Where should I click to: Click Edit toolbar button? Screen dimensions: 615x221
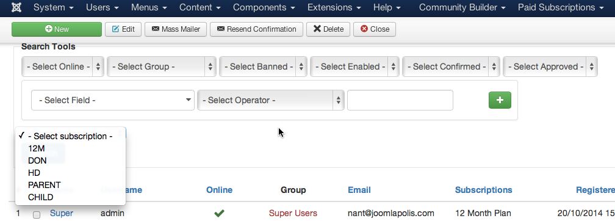tap(123, 29)
